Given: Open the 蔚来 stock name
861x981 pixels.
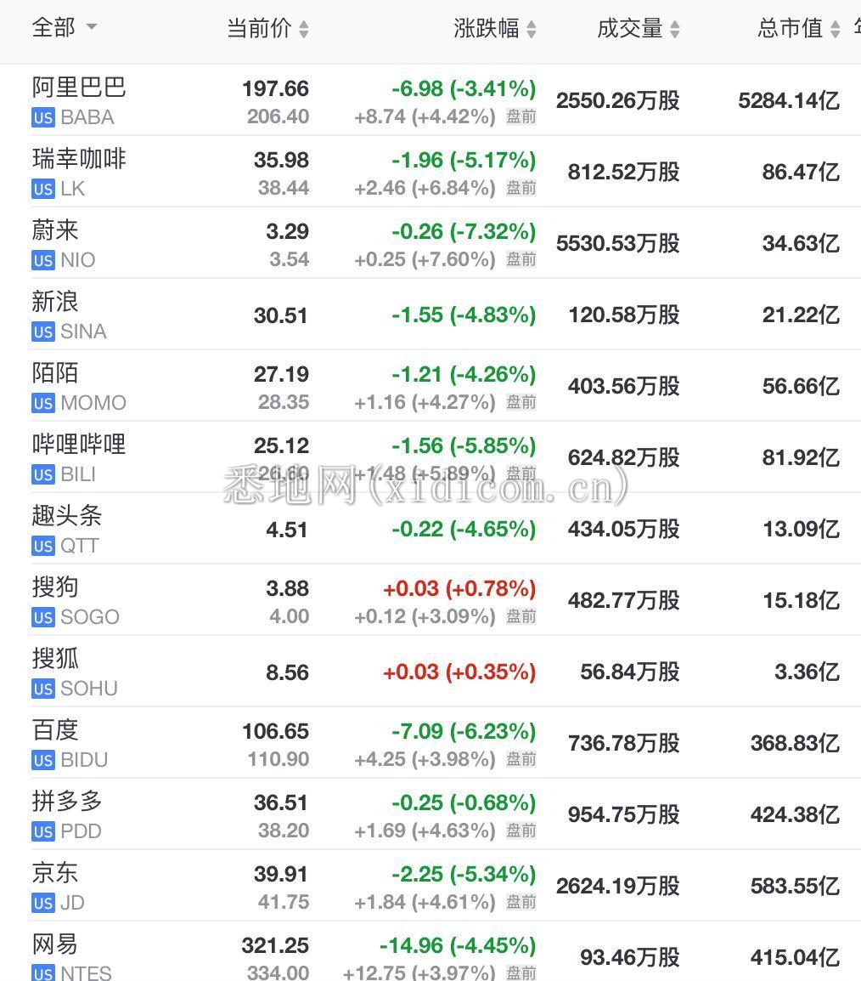Looking at the screenshot, I should tap(55, 230).
